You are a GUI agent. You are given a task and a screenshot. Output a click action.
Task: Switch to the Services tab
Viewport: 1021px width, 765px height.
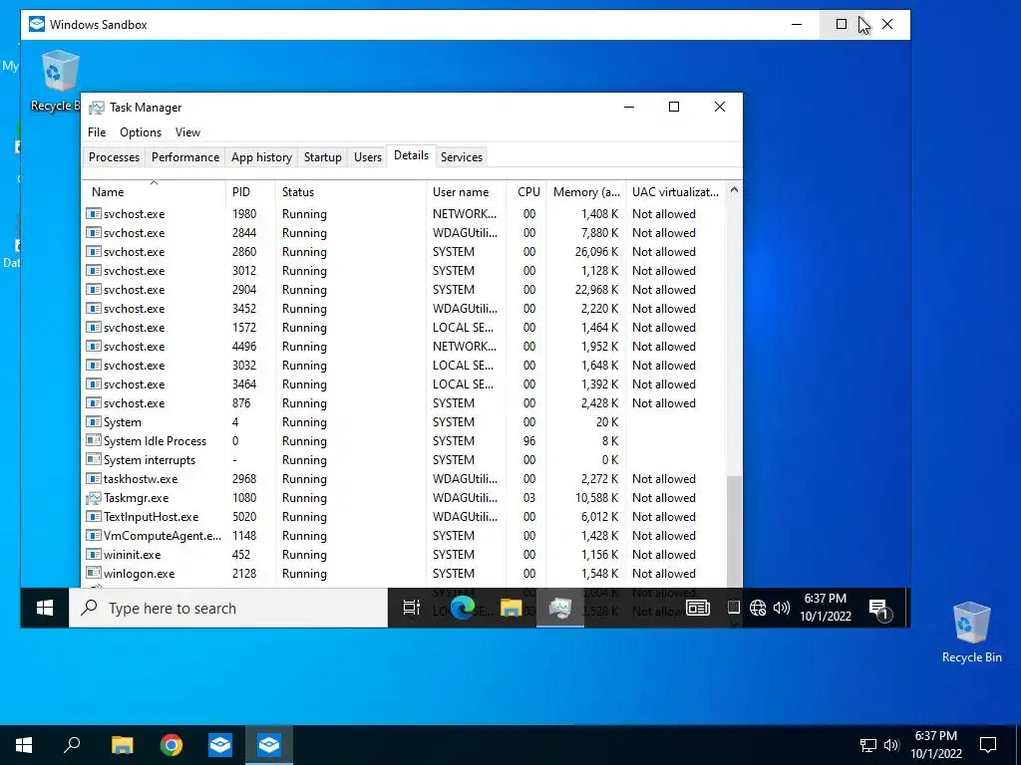[461, 156]
